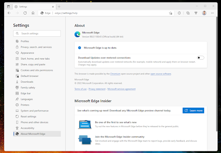
Task: Open Start, home, and new tabs
Action: click(x=37, y=58)
